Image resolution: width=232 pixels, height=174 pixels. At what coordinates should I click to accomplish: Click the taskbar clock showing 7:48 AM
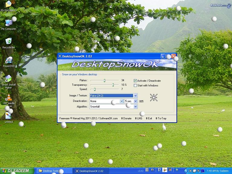[217, 171]
